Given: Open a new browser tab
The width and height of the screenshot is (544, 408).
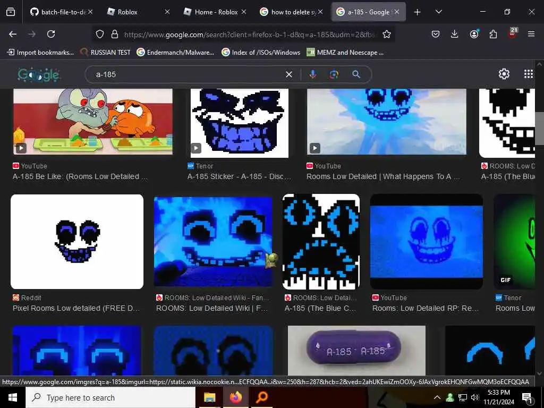Looking at the screenshot, I should pyautogui.click(x=417, y=12).
